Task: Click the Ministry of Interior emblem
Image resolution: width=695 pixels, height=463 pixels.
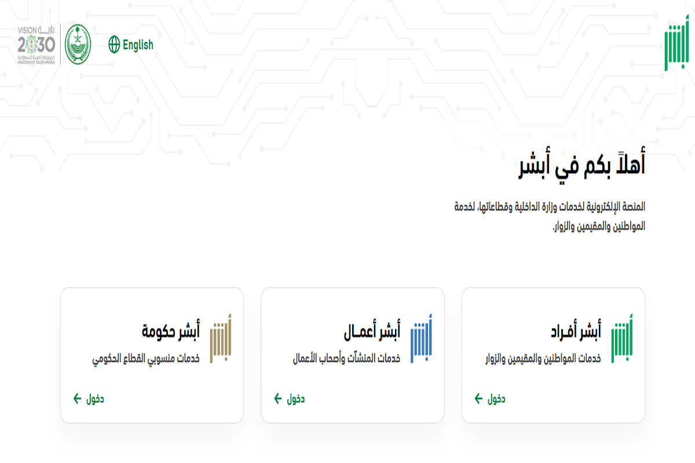Action: (78, 45)
